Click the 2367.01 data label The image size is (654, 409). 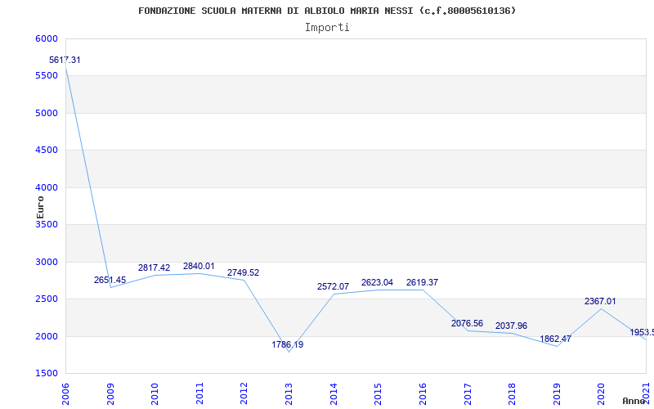point(600,301)
